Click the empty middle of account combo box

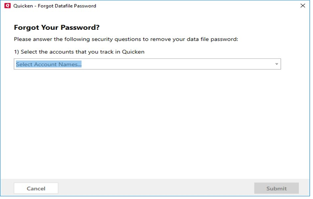pos(176,64)
